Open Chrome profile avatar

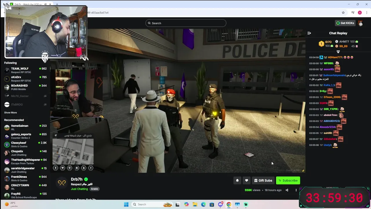[x=360, y=12]
